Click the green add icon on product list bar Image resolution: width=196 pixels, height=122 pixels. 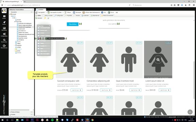36,39
